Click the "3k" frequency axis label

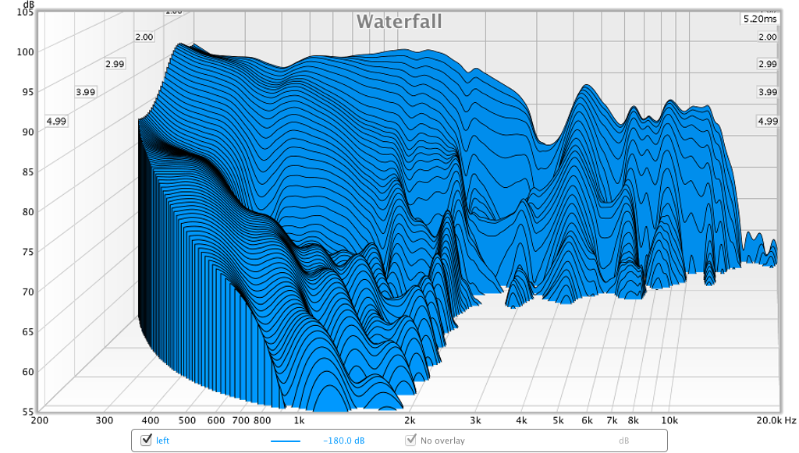tap(475, 420)
